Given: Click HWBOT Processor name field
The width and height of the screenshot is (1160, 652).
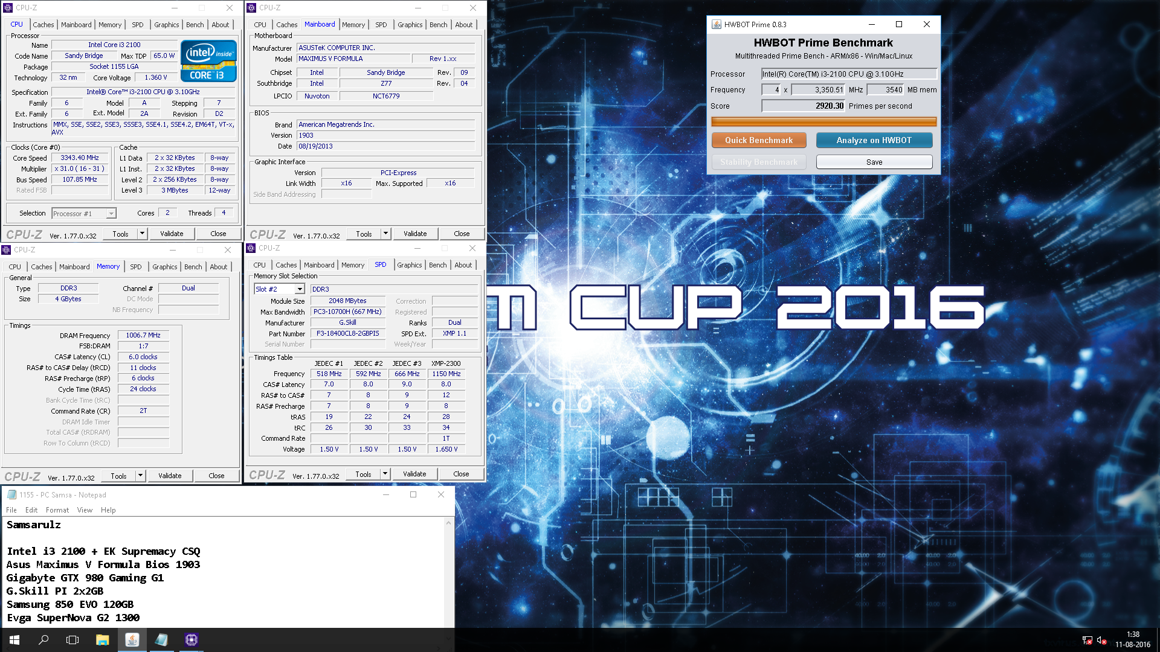Looking at the screenshot, I should point(849,74).
